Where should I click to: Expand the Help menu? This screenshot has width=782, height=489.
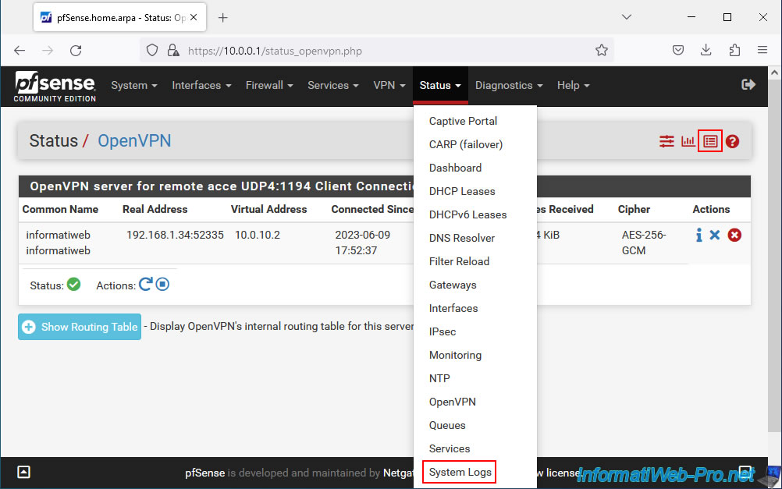pos(574,85)
